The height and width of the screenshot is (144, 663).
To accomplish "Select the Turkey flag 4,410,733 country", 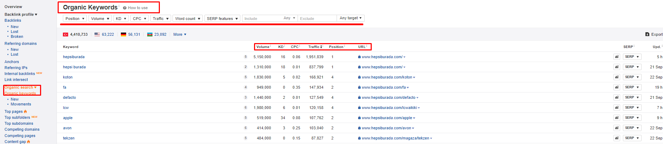I will point(75,34).
